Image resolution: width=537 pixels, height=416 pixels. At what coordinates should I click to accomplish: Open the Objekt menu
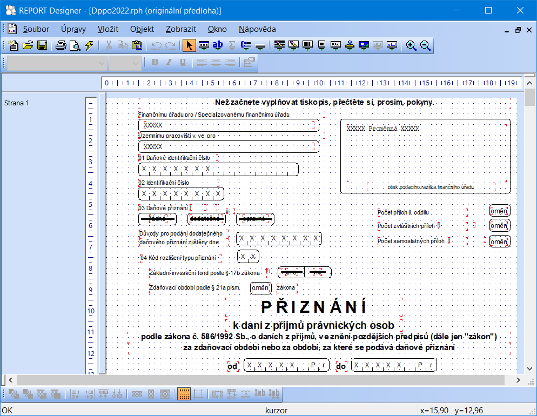tap(142, 29)
